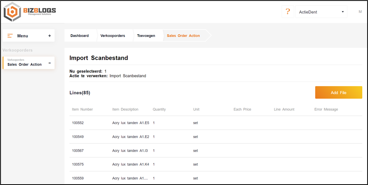
Task: Click the M user avatar
Action: 360,12
